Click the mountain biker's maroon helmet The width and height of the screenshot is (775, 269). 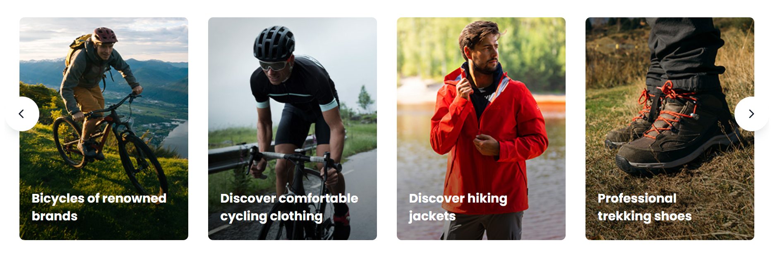point(104,35)
